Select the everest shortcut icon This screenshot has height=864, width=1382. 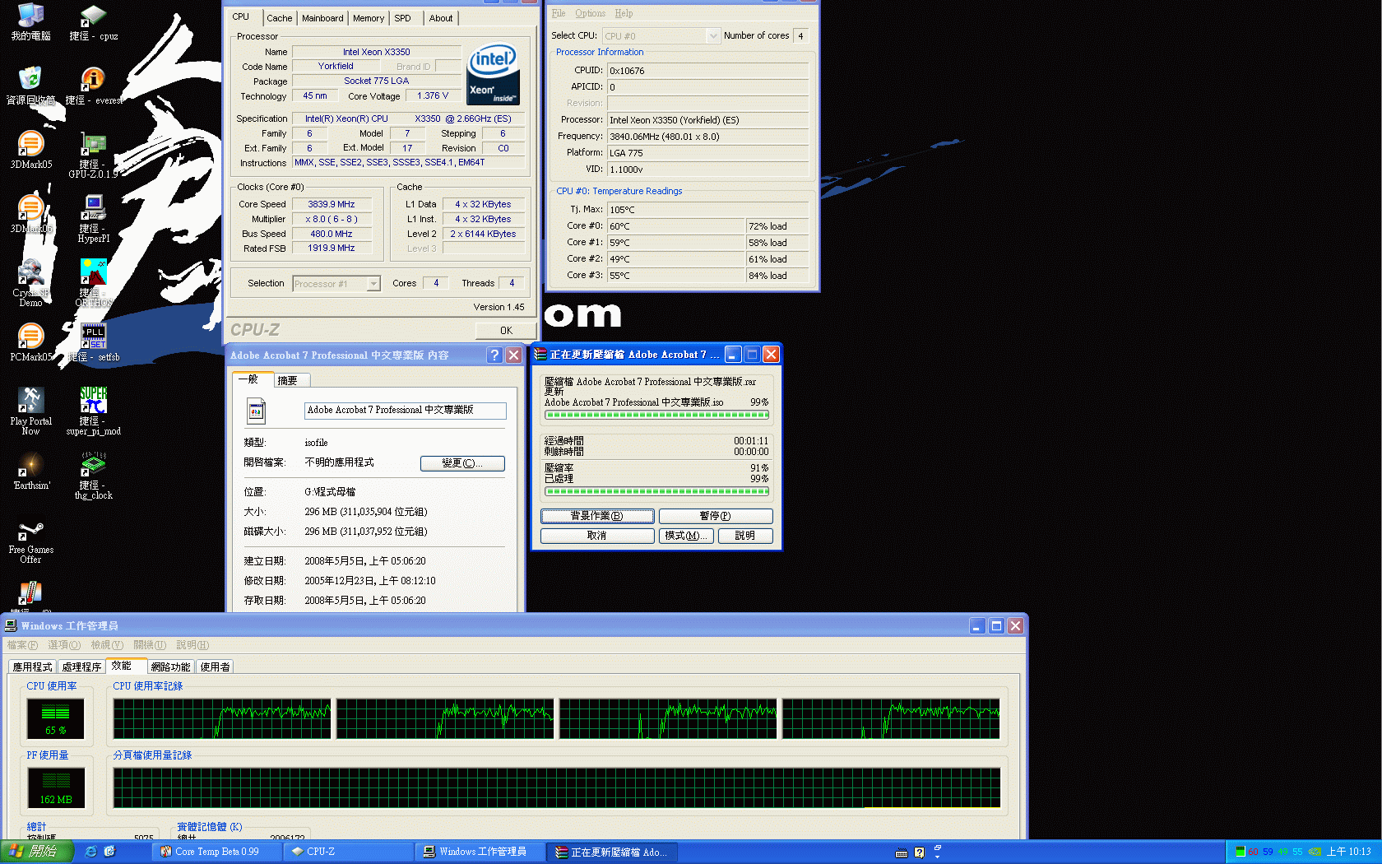93,86
